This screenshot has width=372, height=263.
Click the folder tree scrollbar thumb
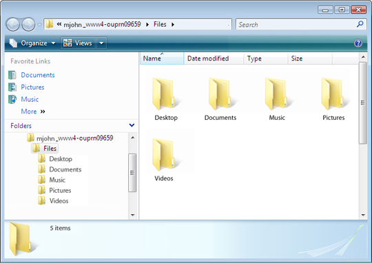tap(132, 173)
